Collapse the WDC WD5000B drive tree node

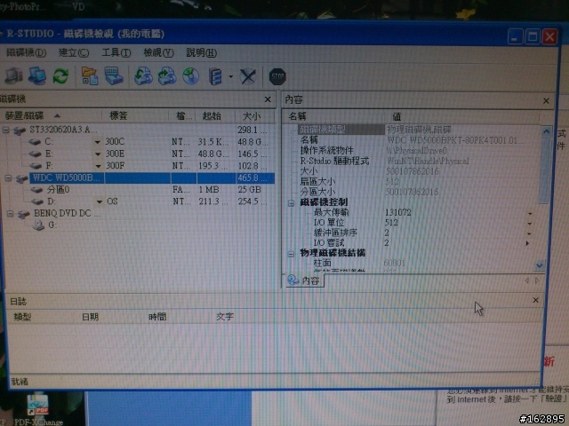point(8,177)
